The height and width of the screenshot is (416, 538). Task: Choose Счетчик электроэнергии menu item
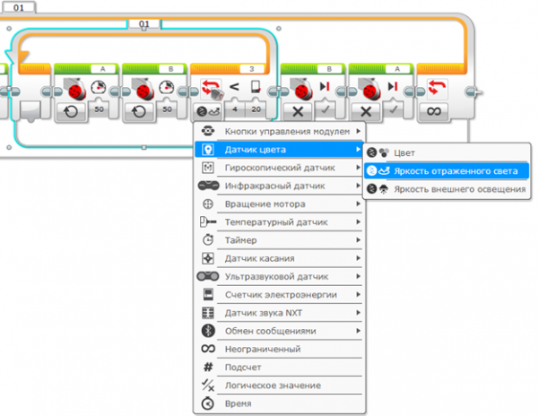coord(279,295)
